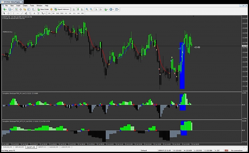Switch to line chart type
The height and width of the screenshot is (153, 249).
[x=82, y=10]
